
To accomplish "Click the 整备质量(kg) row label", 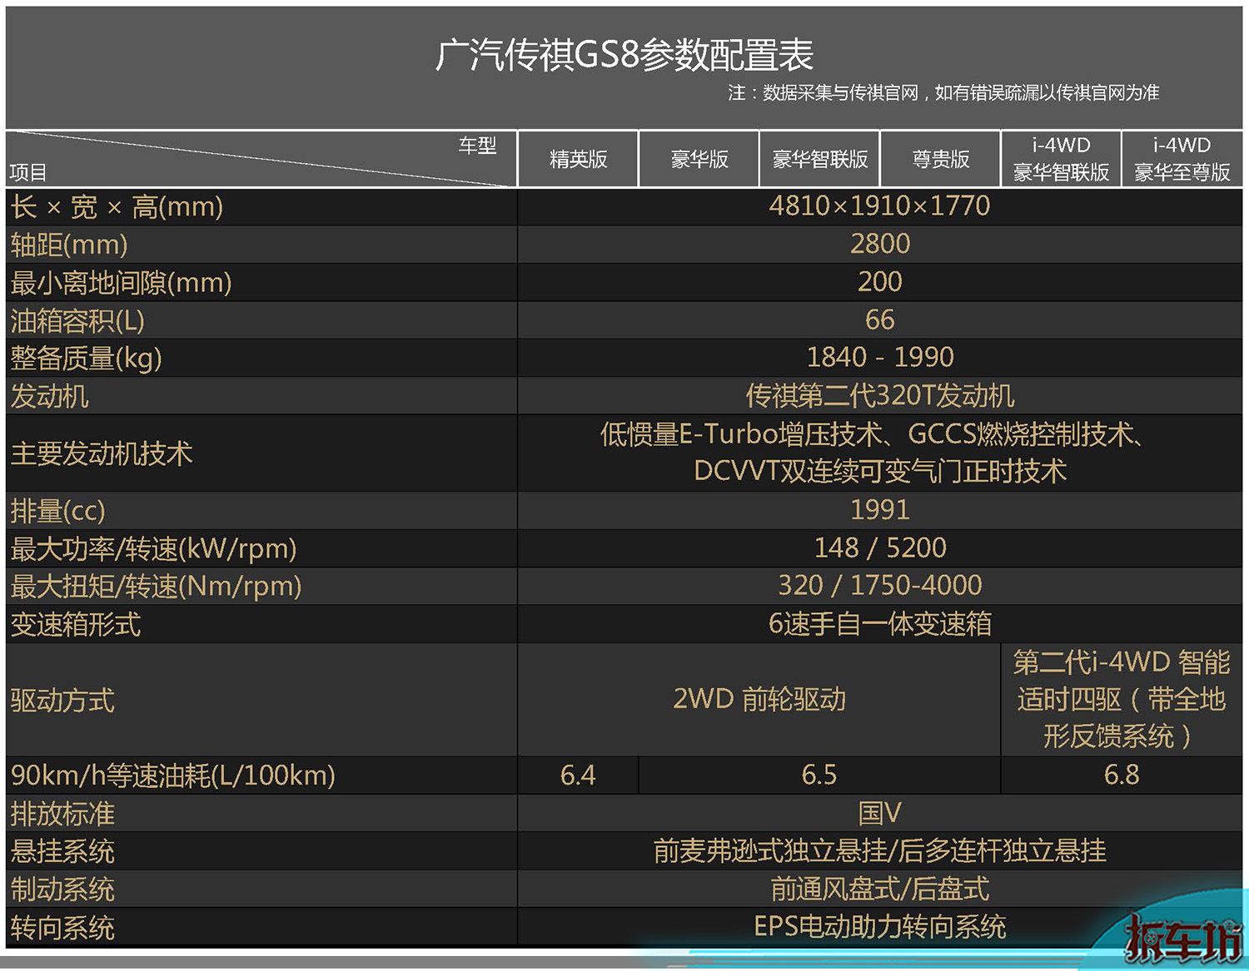I will (x=86, y=359).
